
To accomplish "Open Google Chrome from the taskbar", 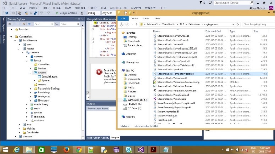I will pos(79,150).
